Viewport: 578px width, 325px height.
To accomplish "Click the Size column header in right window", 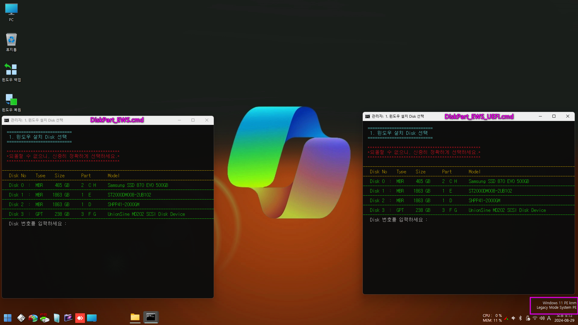I will 421,172.
